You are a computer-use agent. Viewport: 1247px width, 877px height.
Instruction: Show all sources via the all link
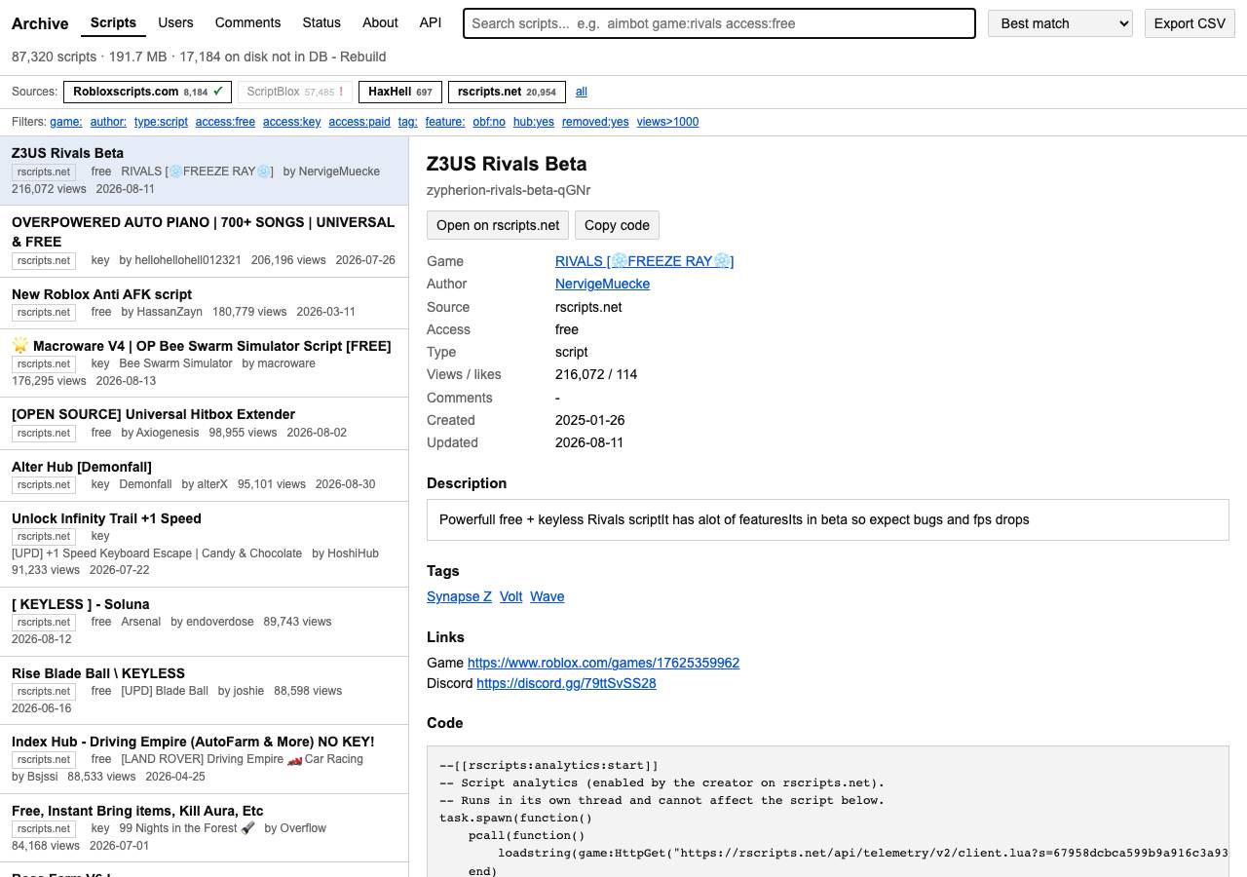point(582,92)
